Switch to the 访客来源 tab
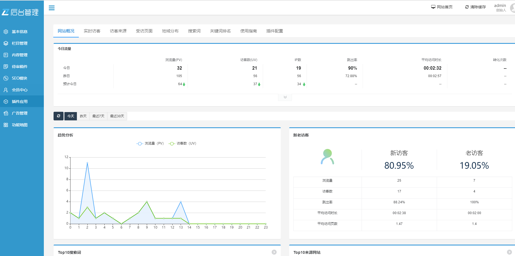This screenshot has width=515, height=256. point(118,31)
